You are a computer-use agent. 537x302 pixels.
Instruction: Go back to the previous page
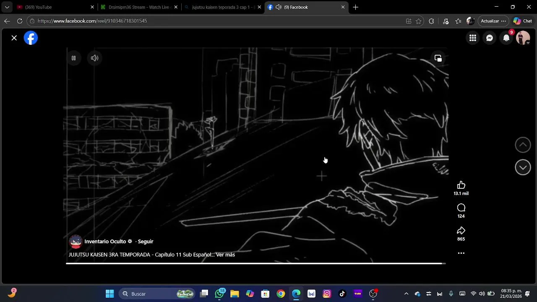(7, 21)
